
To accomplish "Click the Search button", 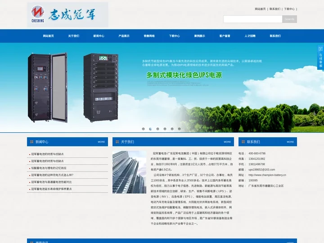I will click(x=289, y=19).
